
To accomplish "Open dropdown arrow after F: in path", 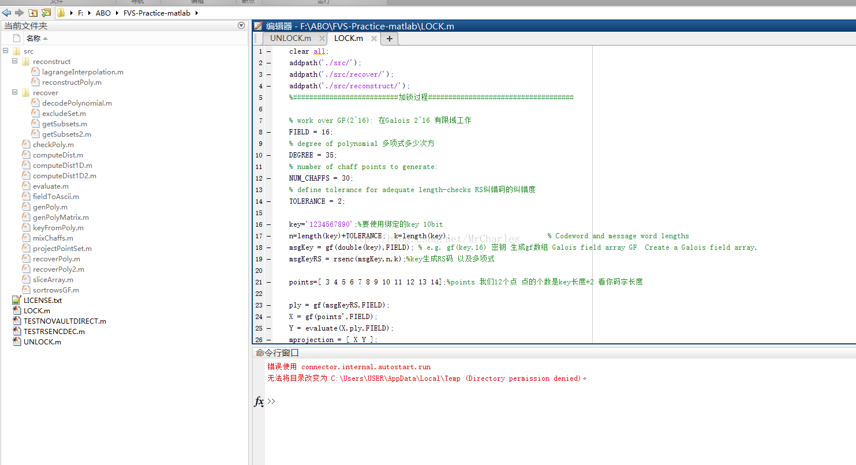I will 89,13.
